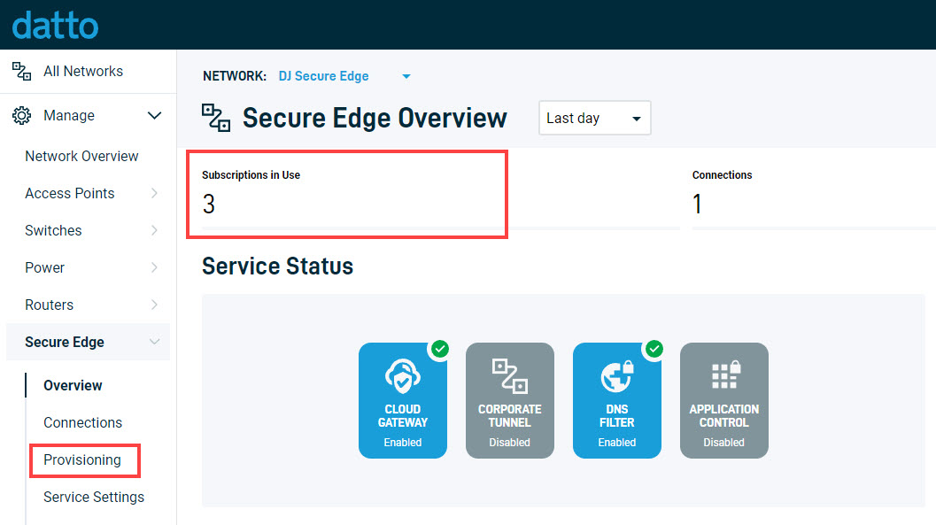Click the All Networks icon in sidebar
Screen dimensions: 936x525
tap(21, 71)
